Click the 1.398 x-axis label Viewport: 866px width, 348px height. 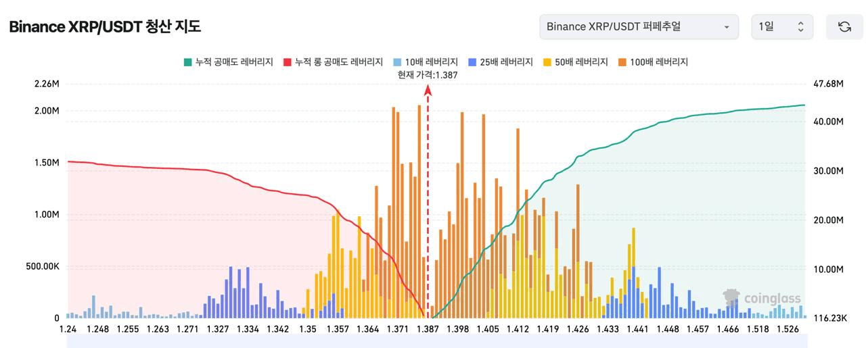tap(458, 329)
